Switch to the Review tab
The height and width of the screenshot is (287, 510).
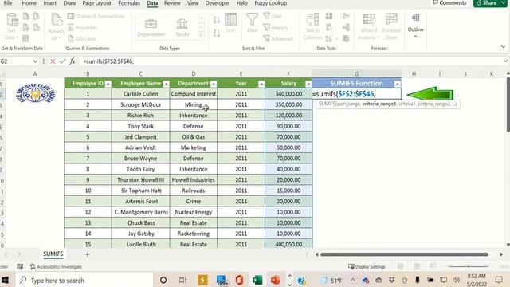(x=172, y=3)
